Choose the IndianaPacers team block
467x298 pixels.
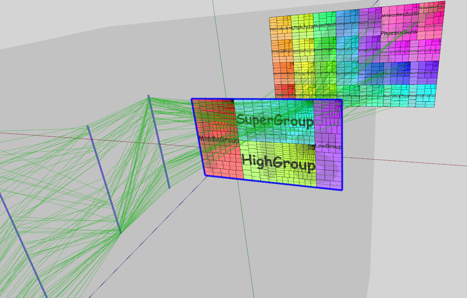pos(303,51)
